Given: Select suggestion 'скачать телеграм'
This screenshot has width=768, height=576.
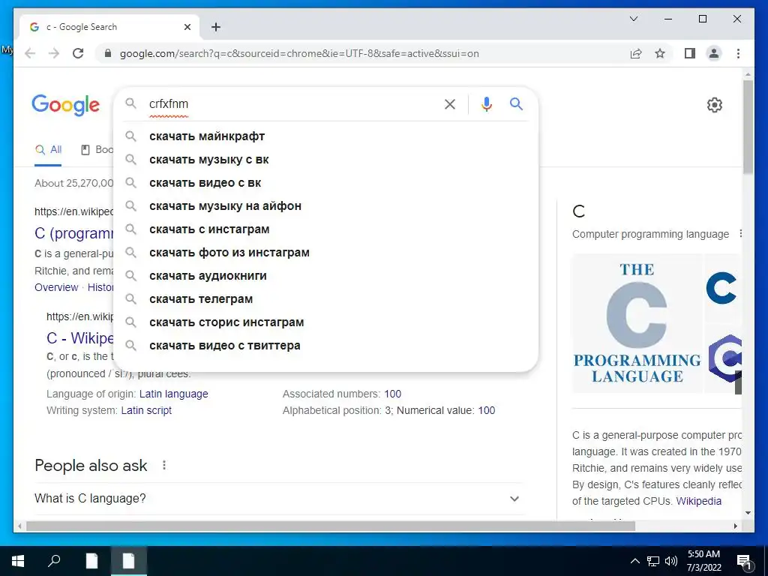Looking at the screenshot, I should [x=325, y=298].
